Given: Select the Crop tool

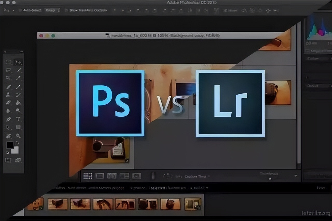Looking at the screenshot, I should [8, 78].
